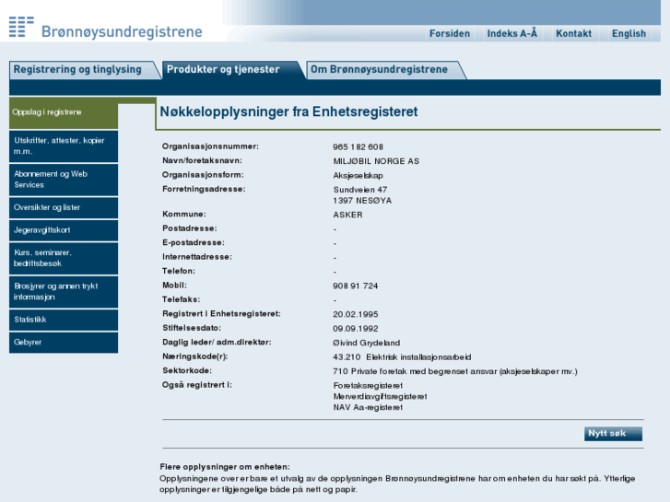The image size is (670, 502).
Task: Click the postal line 1397 NESØYA
Action: pos(362,201)
